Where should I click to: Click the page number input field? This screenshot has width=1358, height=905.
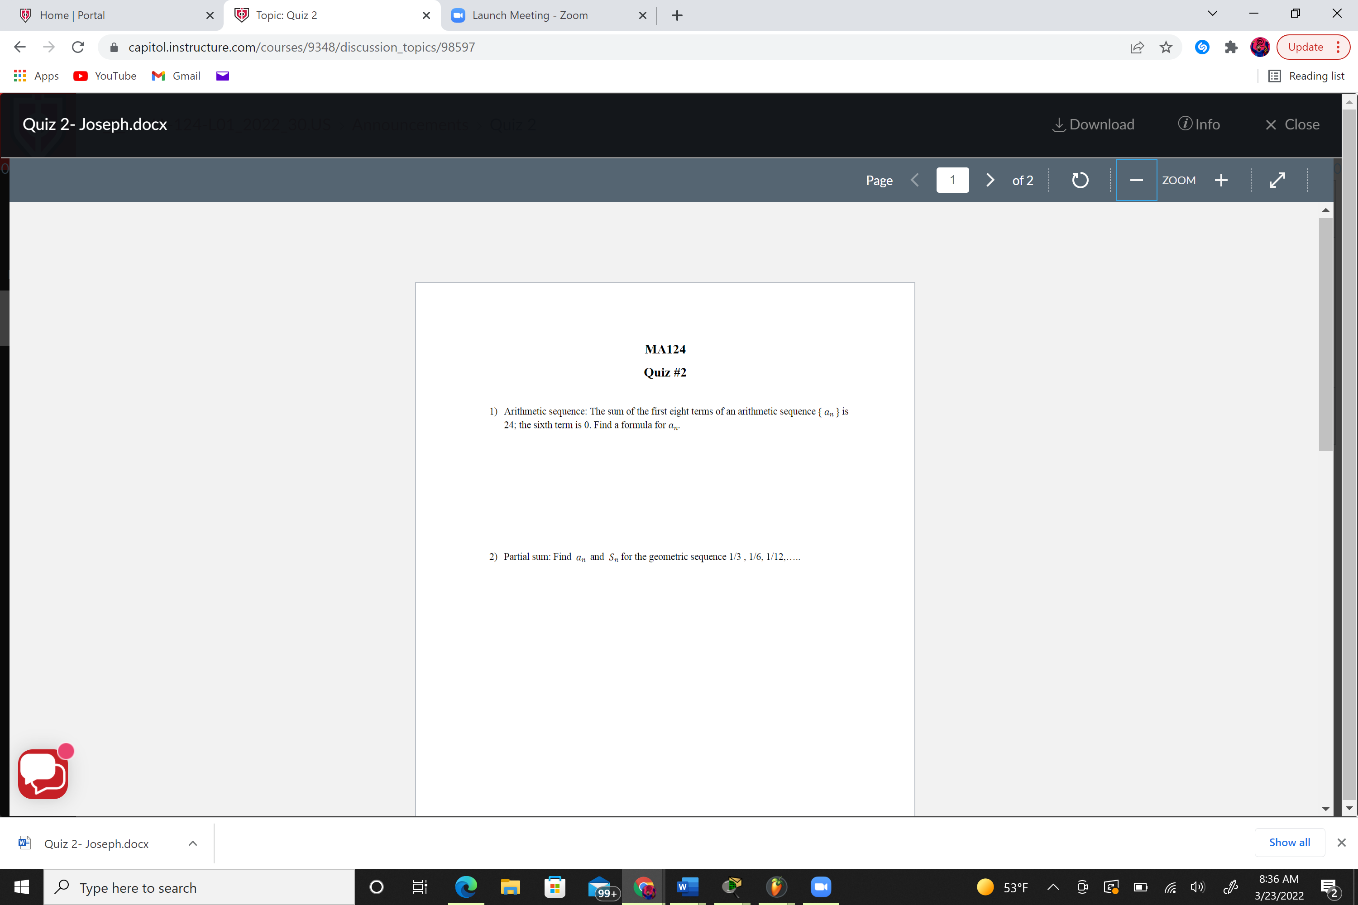pos(952,180)
